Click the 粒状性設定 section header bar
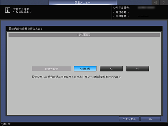Image resolution: width=168 pixels, height=126 pixels. [84, 35]
